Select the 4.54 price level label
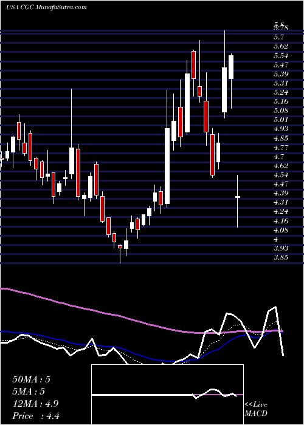The width and height of the screenshot is (304, 425). pos(281,175)
